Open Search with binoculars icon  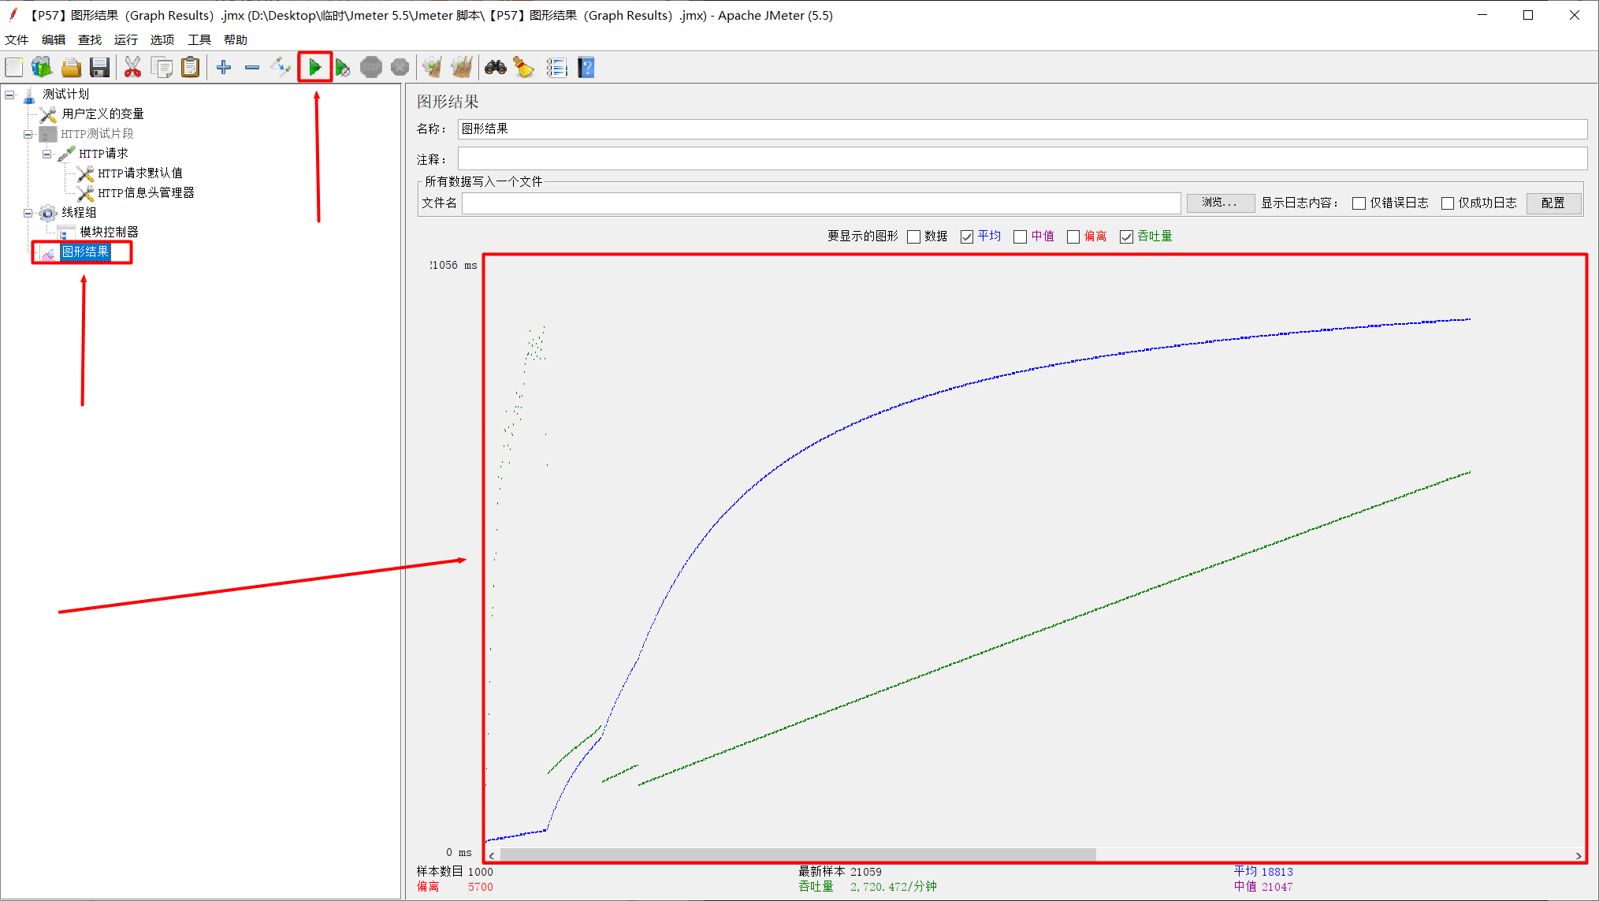point(495,68)
